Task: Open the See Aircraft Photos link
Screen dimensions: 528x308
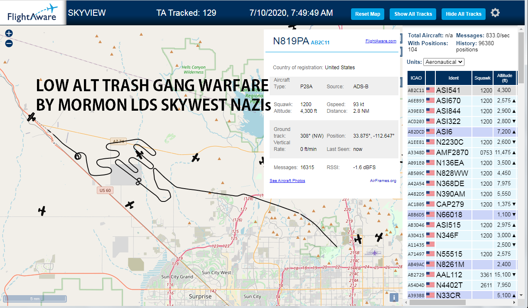Action: click(x=287, y=181)
